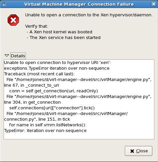The width and height of the screenshot is (158, 162).
Task: Click the 'for name in self.vmm.listNetworks():' line
Action: 48,125
